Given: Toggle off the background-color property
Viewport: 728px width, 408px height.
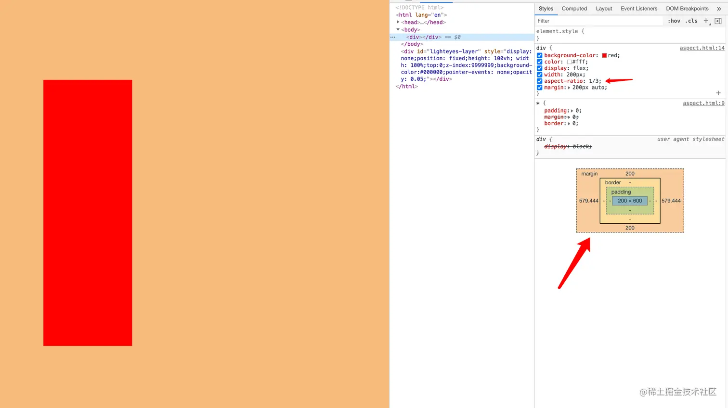Looking at the screenshot, I should (x=539, y=55).
